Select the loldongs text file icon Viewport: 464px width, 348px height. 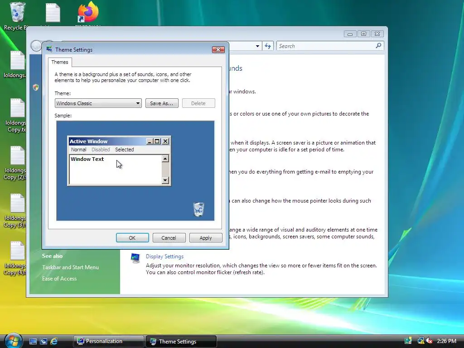17,60
